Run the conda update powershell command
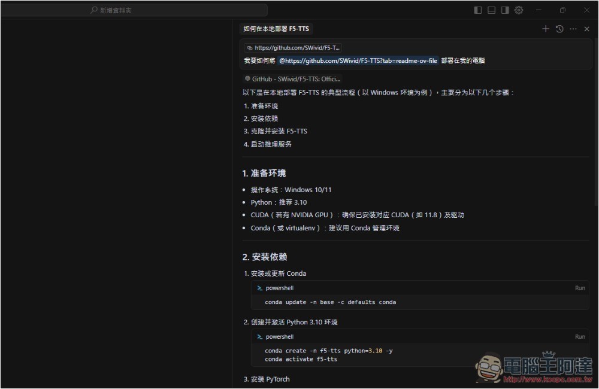The width and height of the screenshot is (599, 389). click(580, 288)
